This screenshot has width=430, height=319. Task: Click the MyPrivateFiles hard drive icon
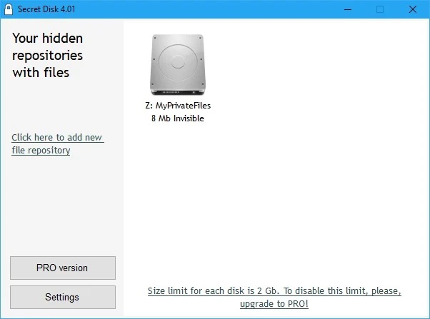177,66
